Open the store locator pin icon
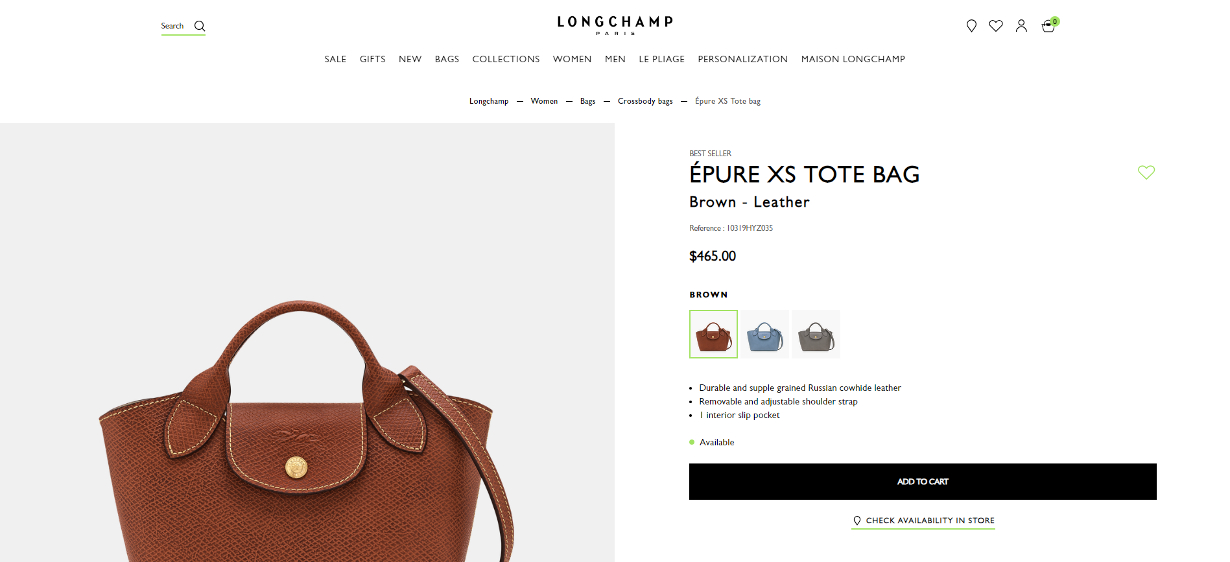Image resolution: width=1230 pixels, height=562 pixels. pos(971,26)
